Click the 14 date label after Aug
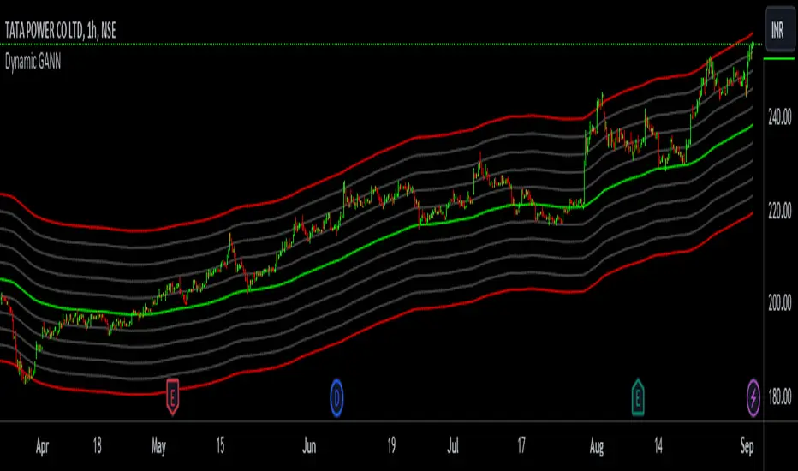This screenshot has width=798, height=471. click(x=658, y=446)
